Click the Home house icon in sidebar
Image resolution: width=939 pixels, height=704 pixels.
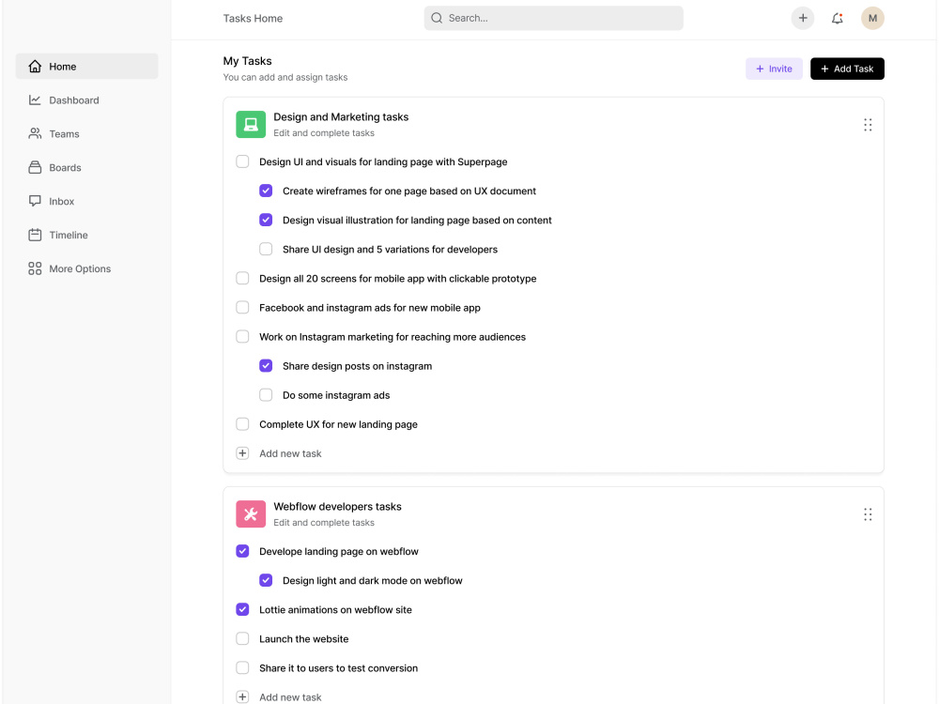click(35, 67)
